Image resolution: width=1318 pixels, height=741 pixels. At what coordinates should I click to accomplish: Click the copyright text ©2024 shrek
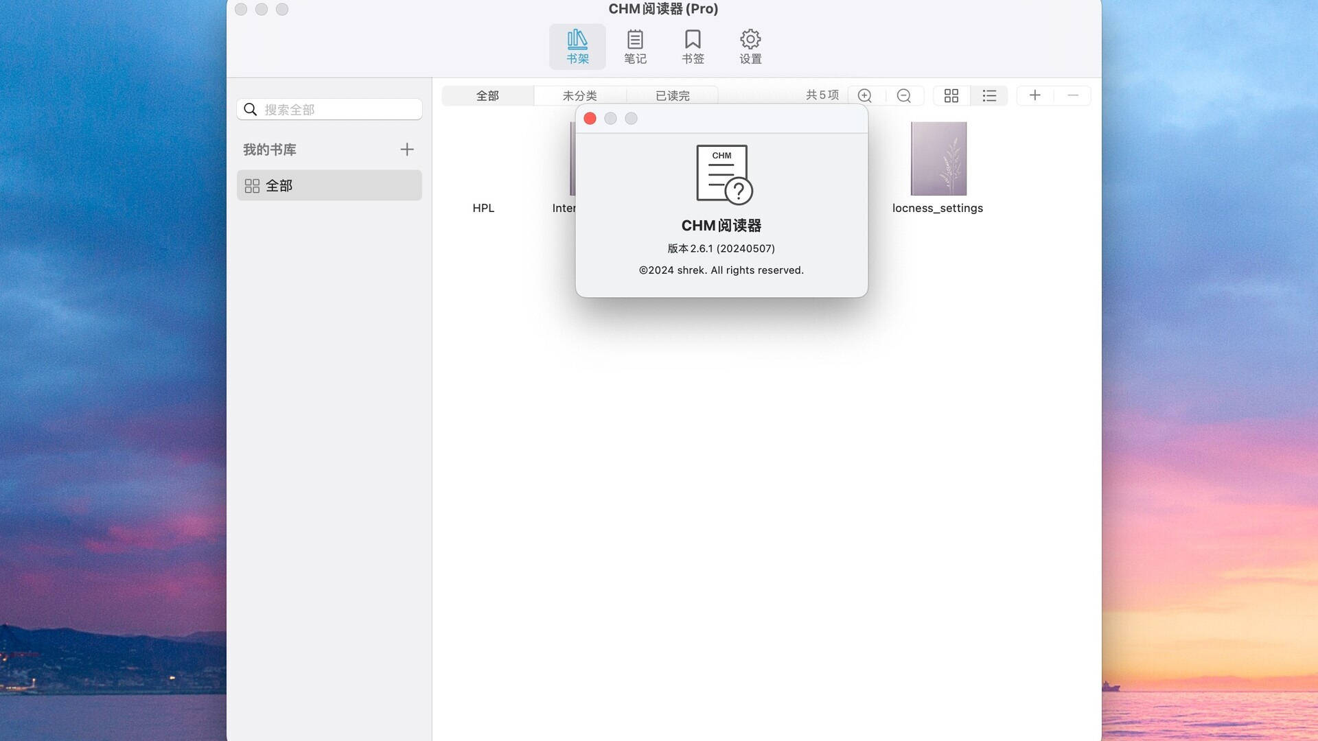(721, 270)
